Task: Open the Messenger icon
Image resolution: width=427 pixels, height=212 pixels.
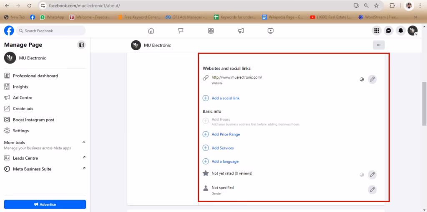Action: click(389, 31)
